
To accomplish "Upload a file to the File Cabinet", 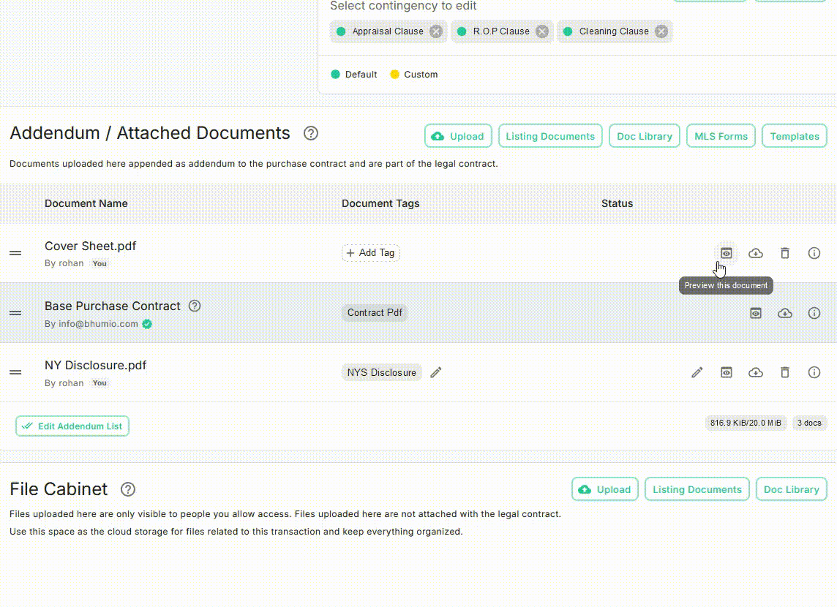I will (x=604, y=489).
